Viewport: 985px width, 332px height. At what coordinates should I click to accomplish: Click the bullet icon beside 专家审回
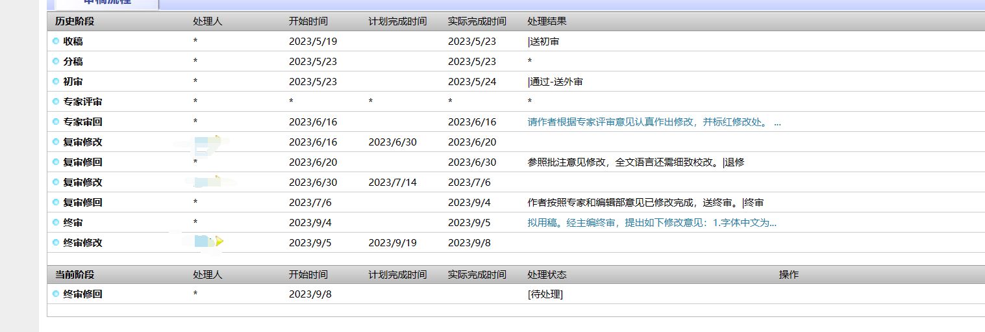click(56, 122)
